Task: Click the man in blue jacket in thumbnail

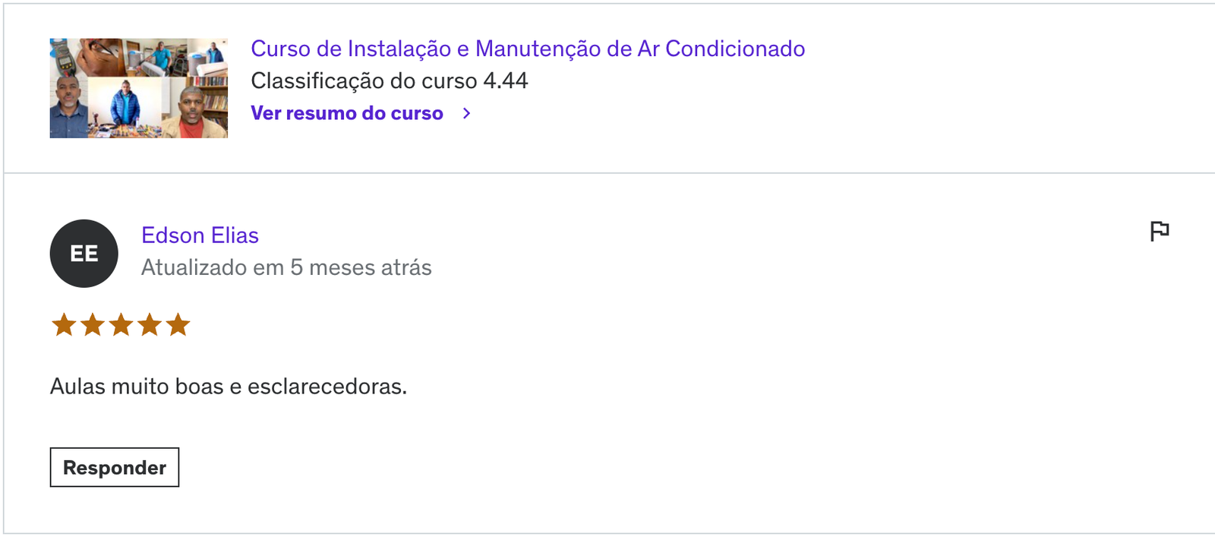Action: (x=125, y=103)
